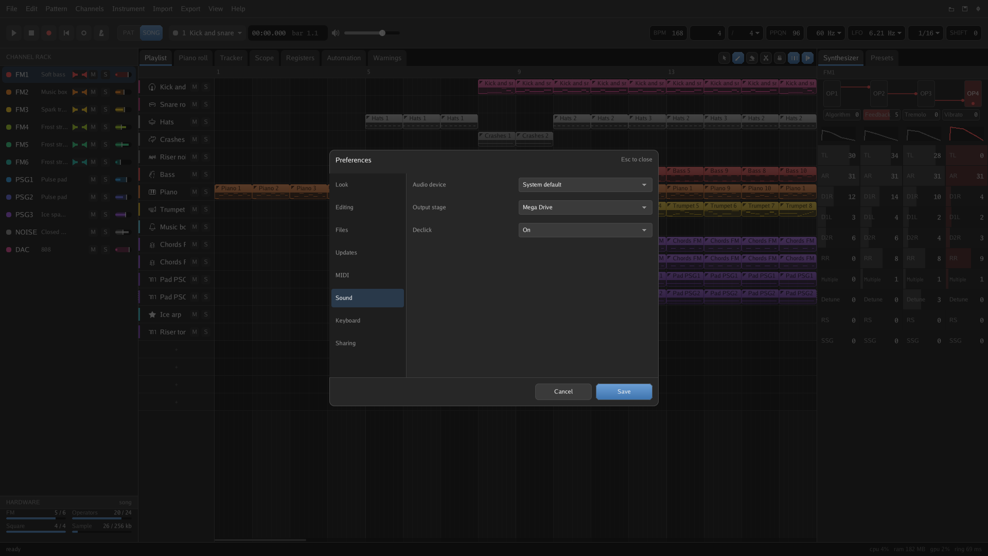Select the pointer tool in playlist toolbar
The image size is (988, 556).
tap(724, 58)
